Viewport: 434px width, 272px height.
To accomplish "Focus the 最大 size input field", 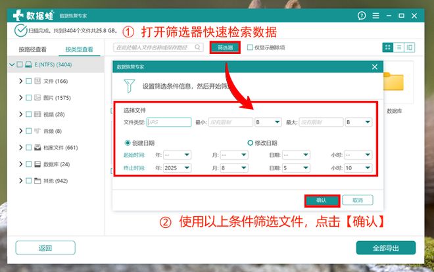I will pyautogui.click(x=321, y=122).
